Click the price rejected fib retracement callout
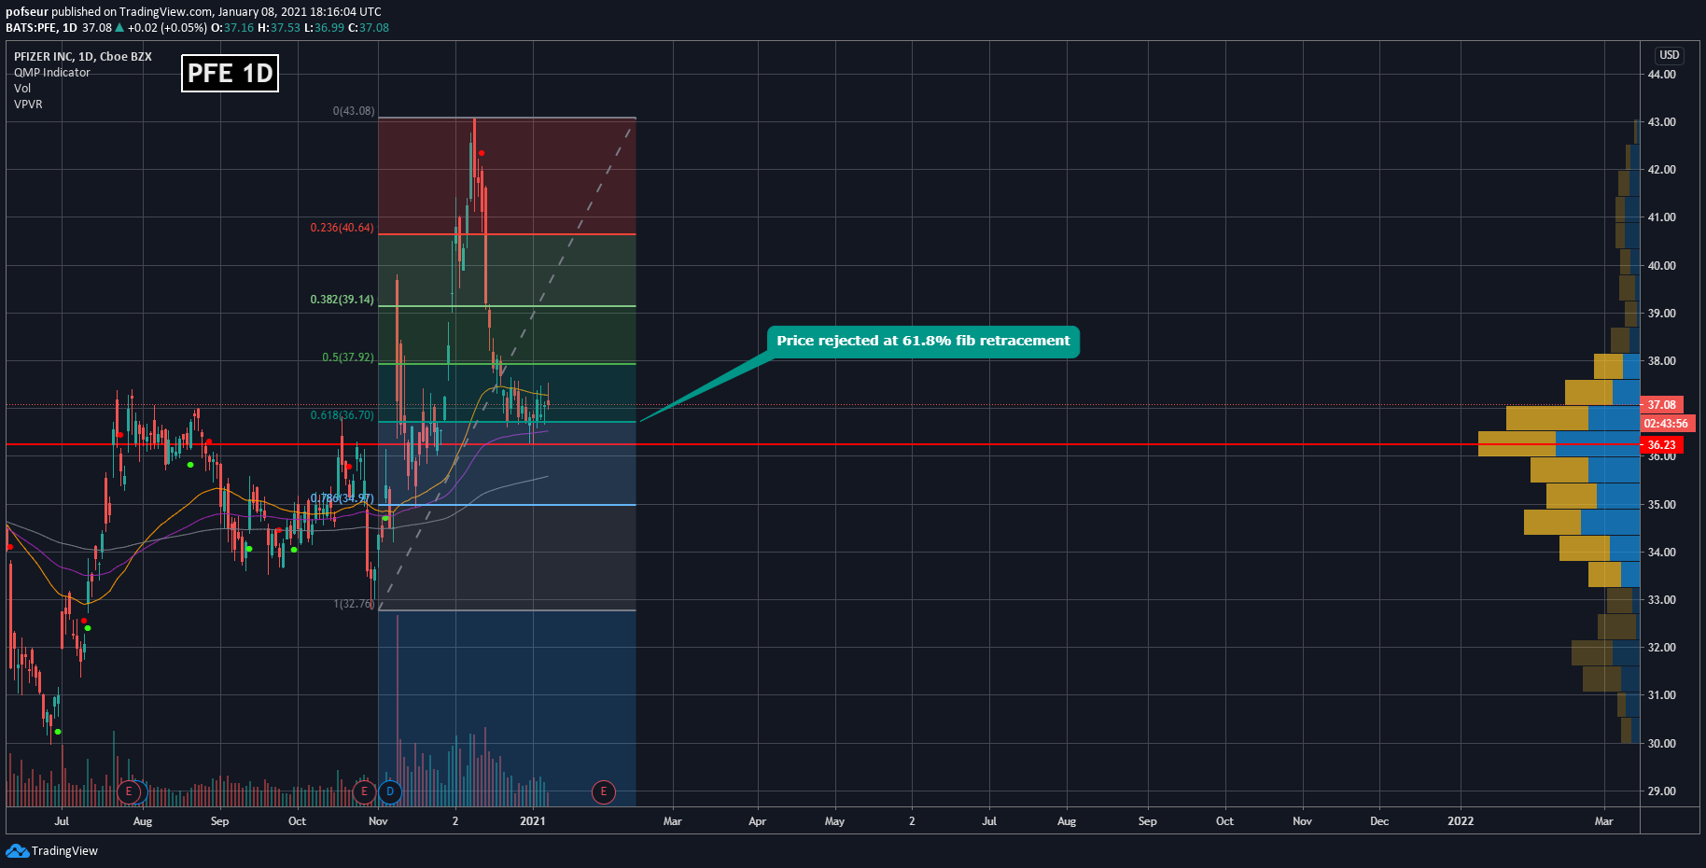1706x868 pixels. click(923, 341)
